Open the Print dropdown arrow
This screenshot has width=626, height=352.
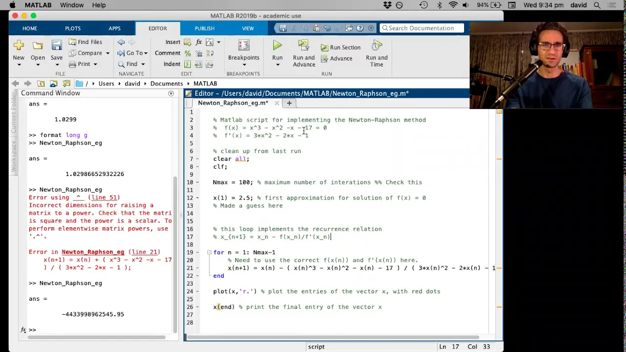click(x=95, y=64)
